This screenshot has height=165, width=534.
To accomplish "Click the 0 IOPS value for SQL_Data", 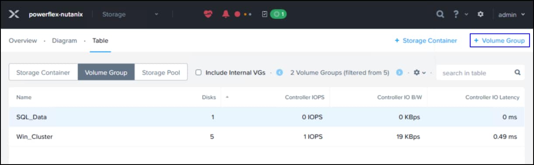I will click(312, 117).
